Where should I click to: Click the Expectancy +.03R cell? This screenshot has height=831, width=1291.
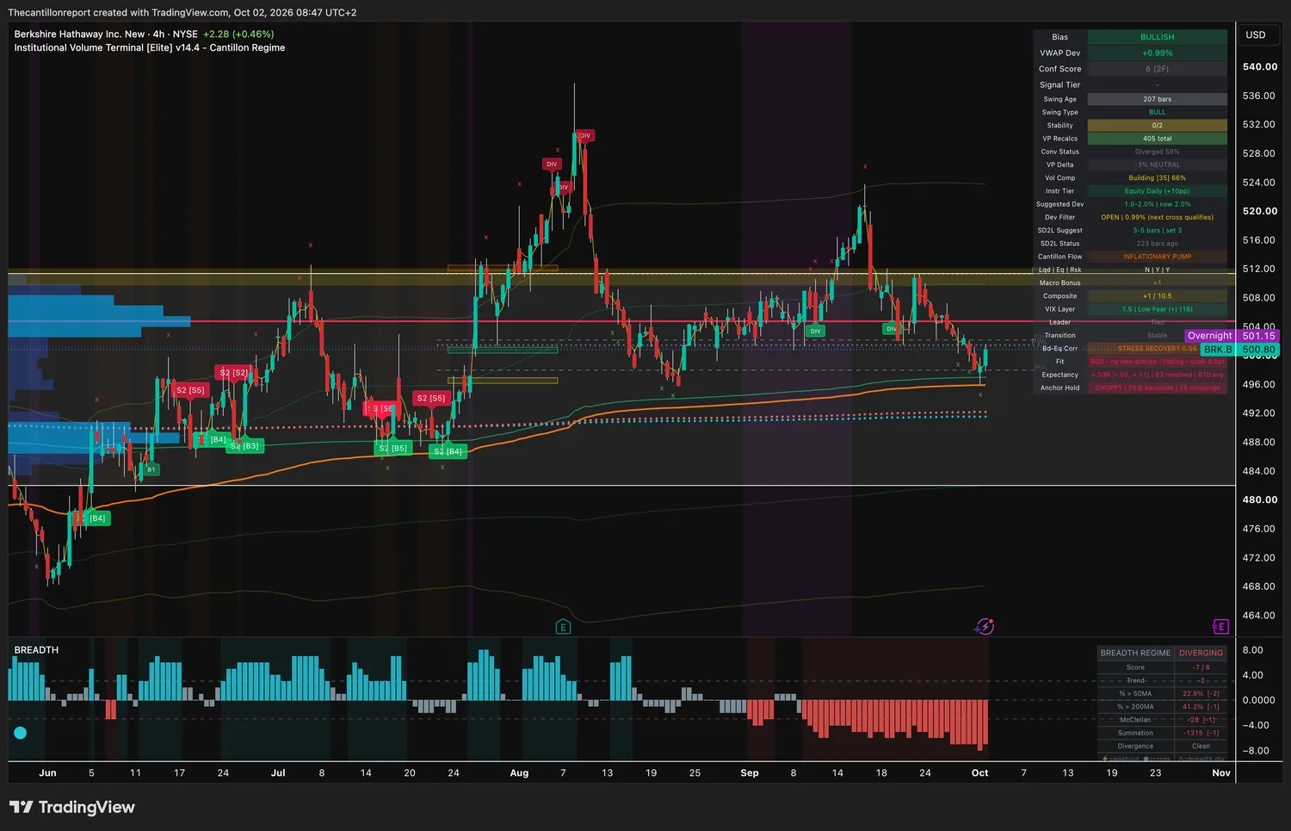[x=1157, y=375]
